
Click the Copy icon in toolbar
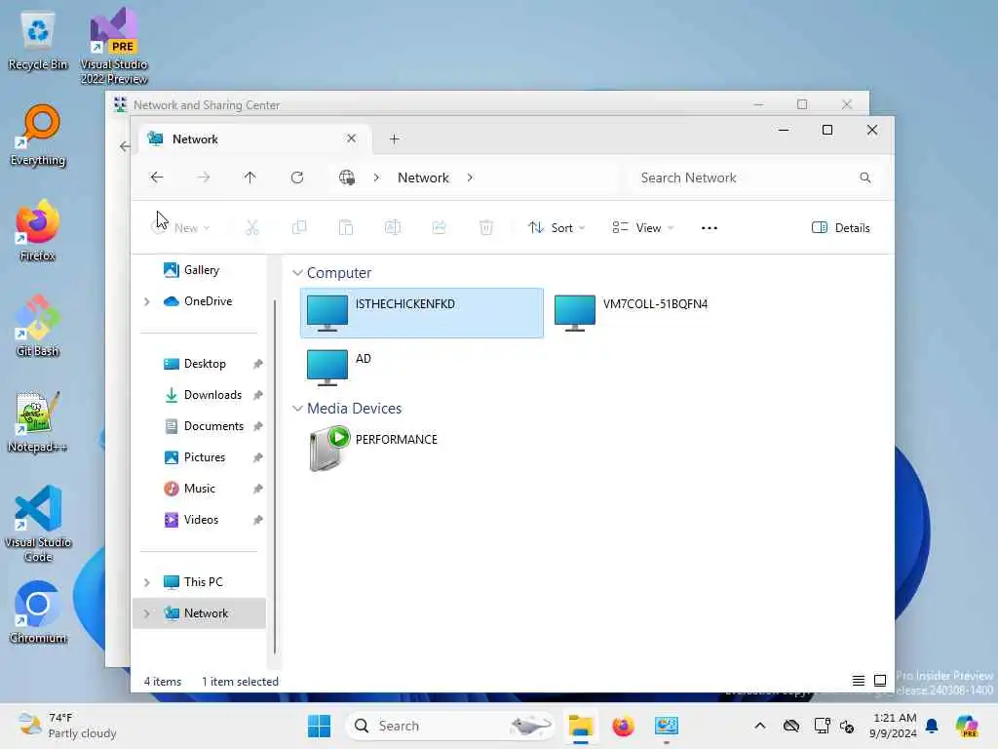click(299, 227)
